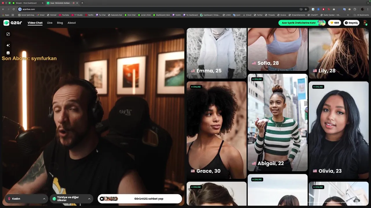Open the Emma, 25 profile card
This screenshot has height=208, width=371.
(x=217, y=53)
